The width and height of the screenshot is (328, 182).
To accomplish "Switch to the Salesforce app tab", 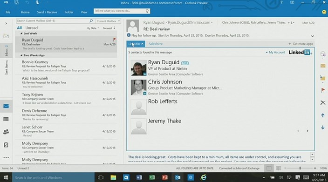I will (156, 44).
